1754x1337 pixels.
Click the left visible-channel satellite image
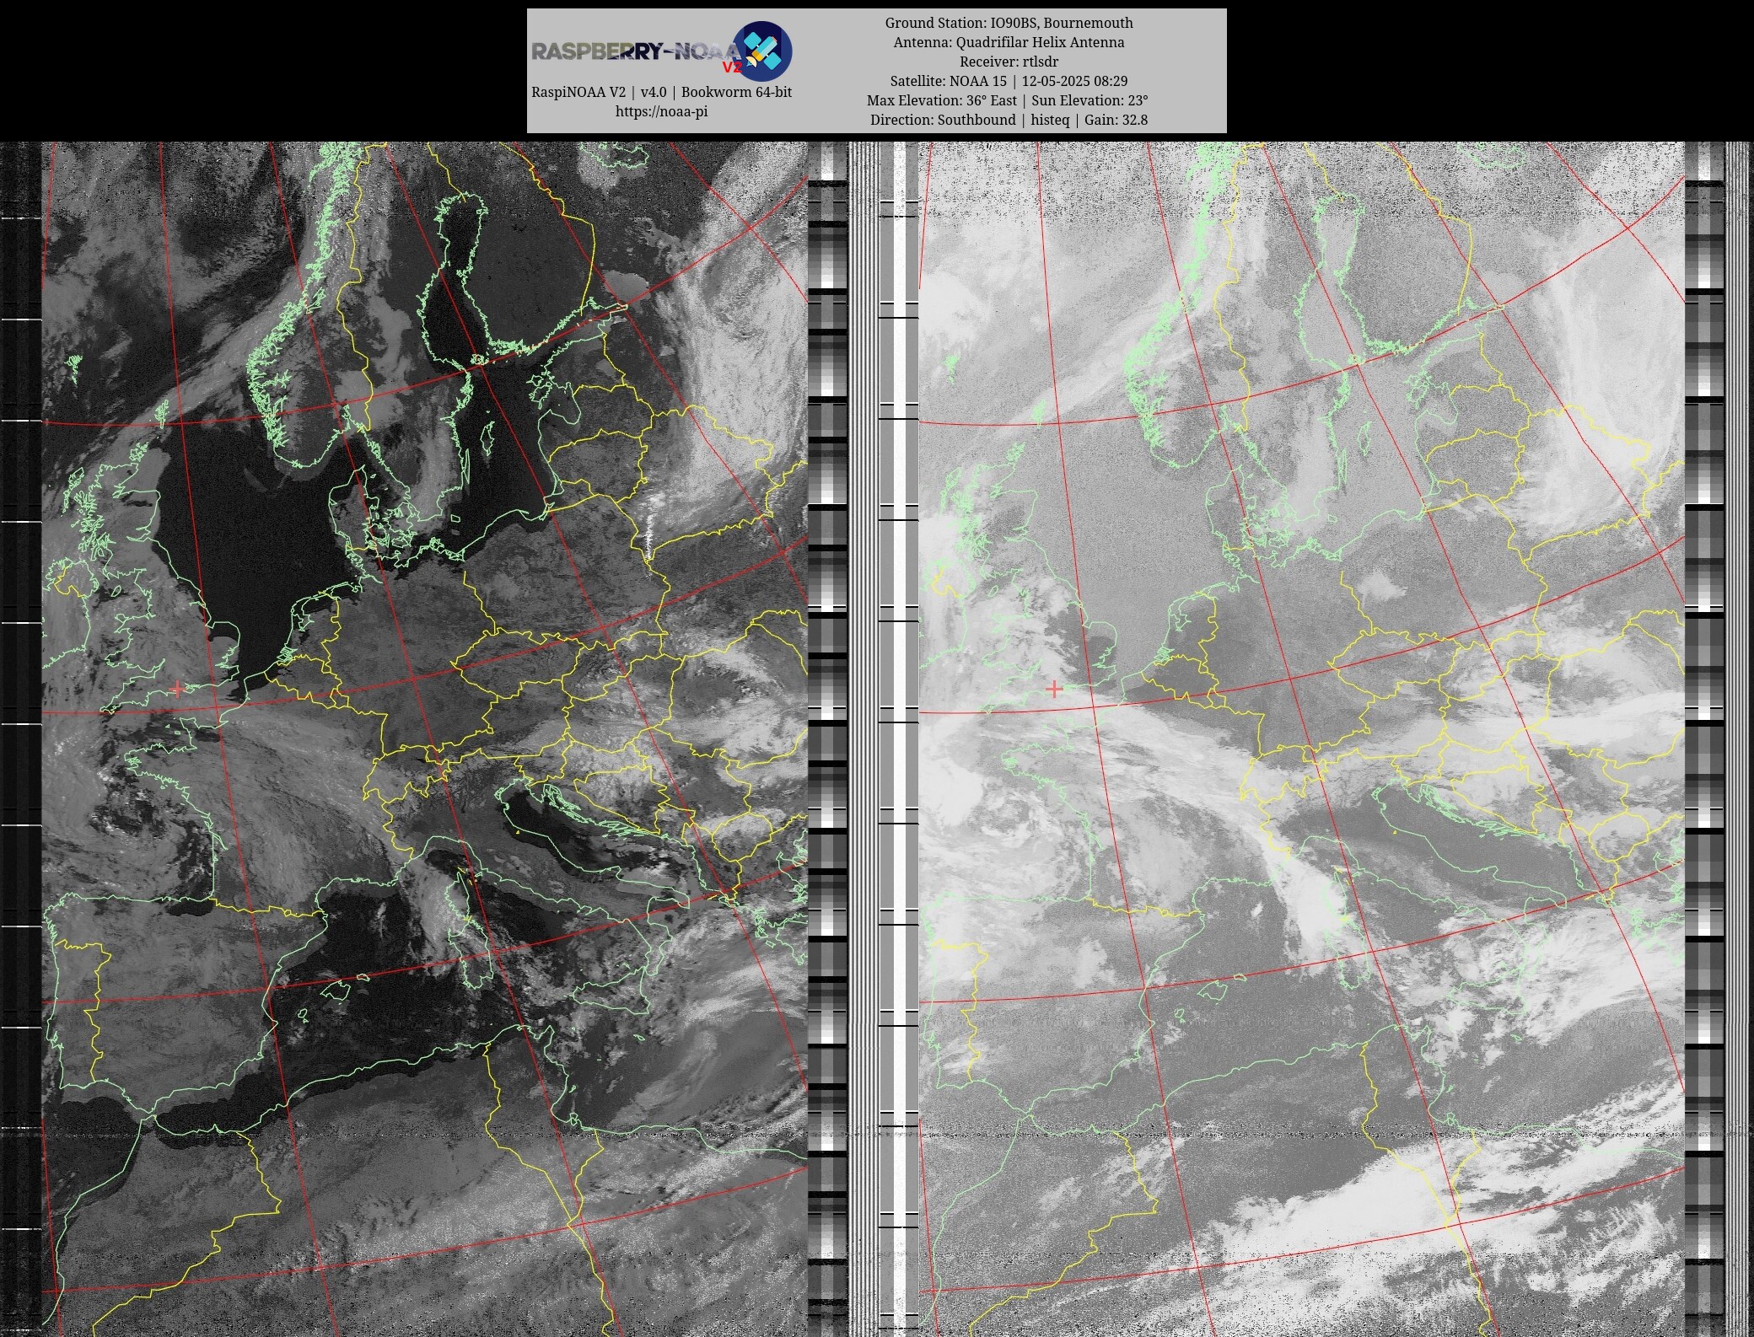[x=425, y=739]
